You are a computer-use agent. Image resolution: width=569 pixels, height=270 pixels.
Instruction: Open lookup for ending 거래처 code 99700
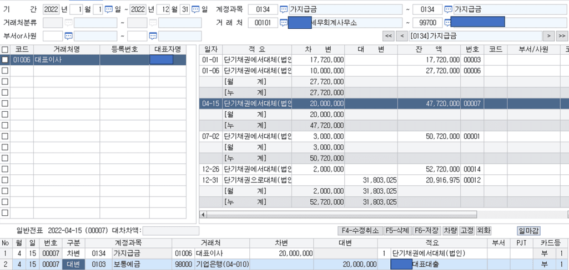(448, 23)
